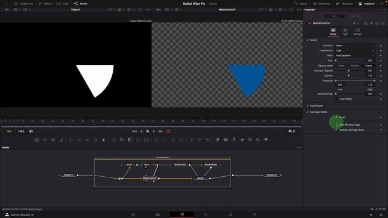Image resolution: width=388 pixels, height=218 pixels.
Task: Select the Tools tab in Inspector
Action: coord(334,16)
